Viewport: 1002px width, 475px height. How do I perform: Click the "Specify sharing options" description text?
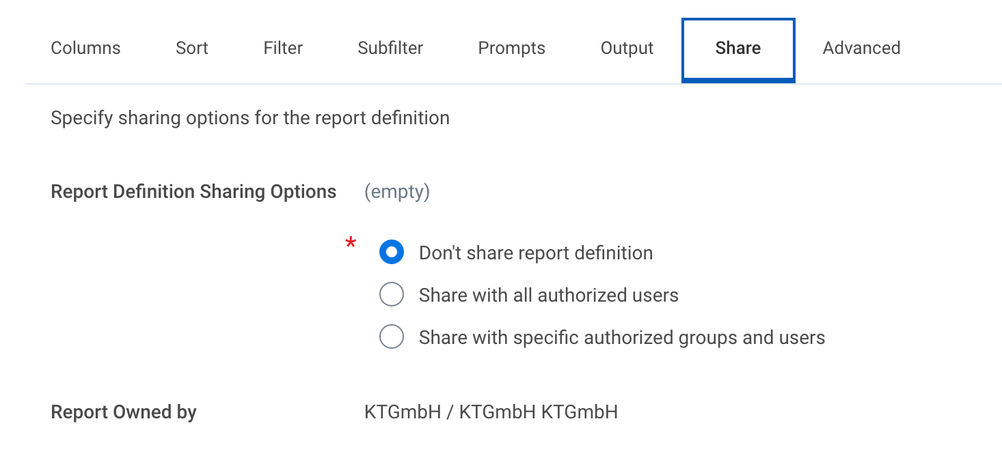[x=250, y=118]
